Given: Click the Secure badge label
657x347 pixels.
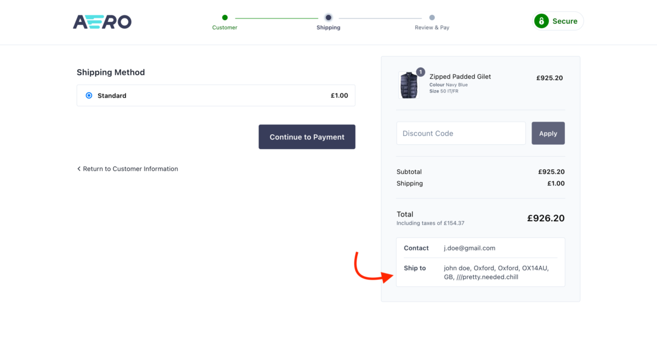Looking at the screenshot, I should pos(564,21).
